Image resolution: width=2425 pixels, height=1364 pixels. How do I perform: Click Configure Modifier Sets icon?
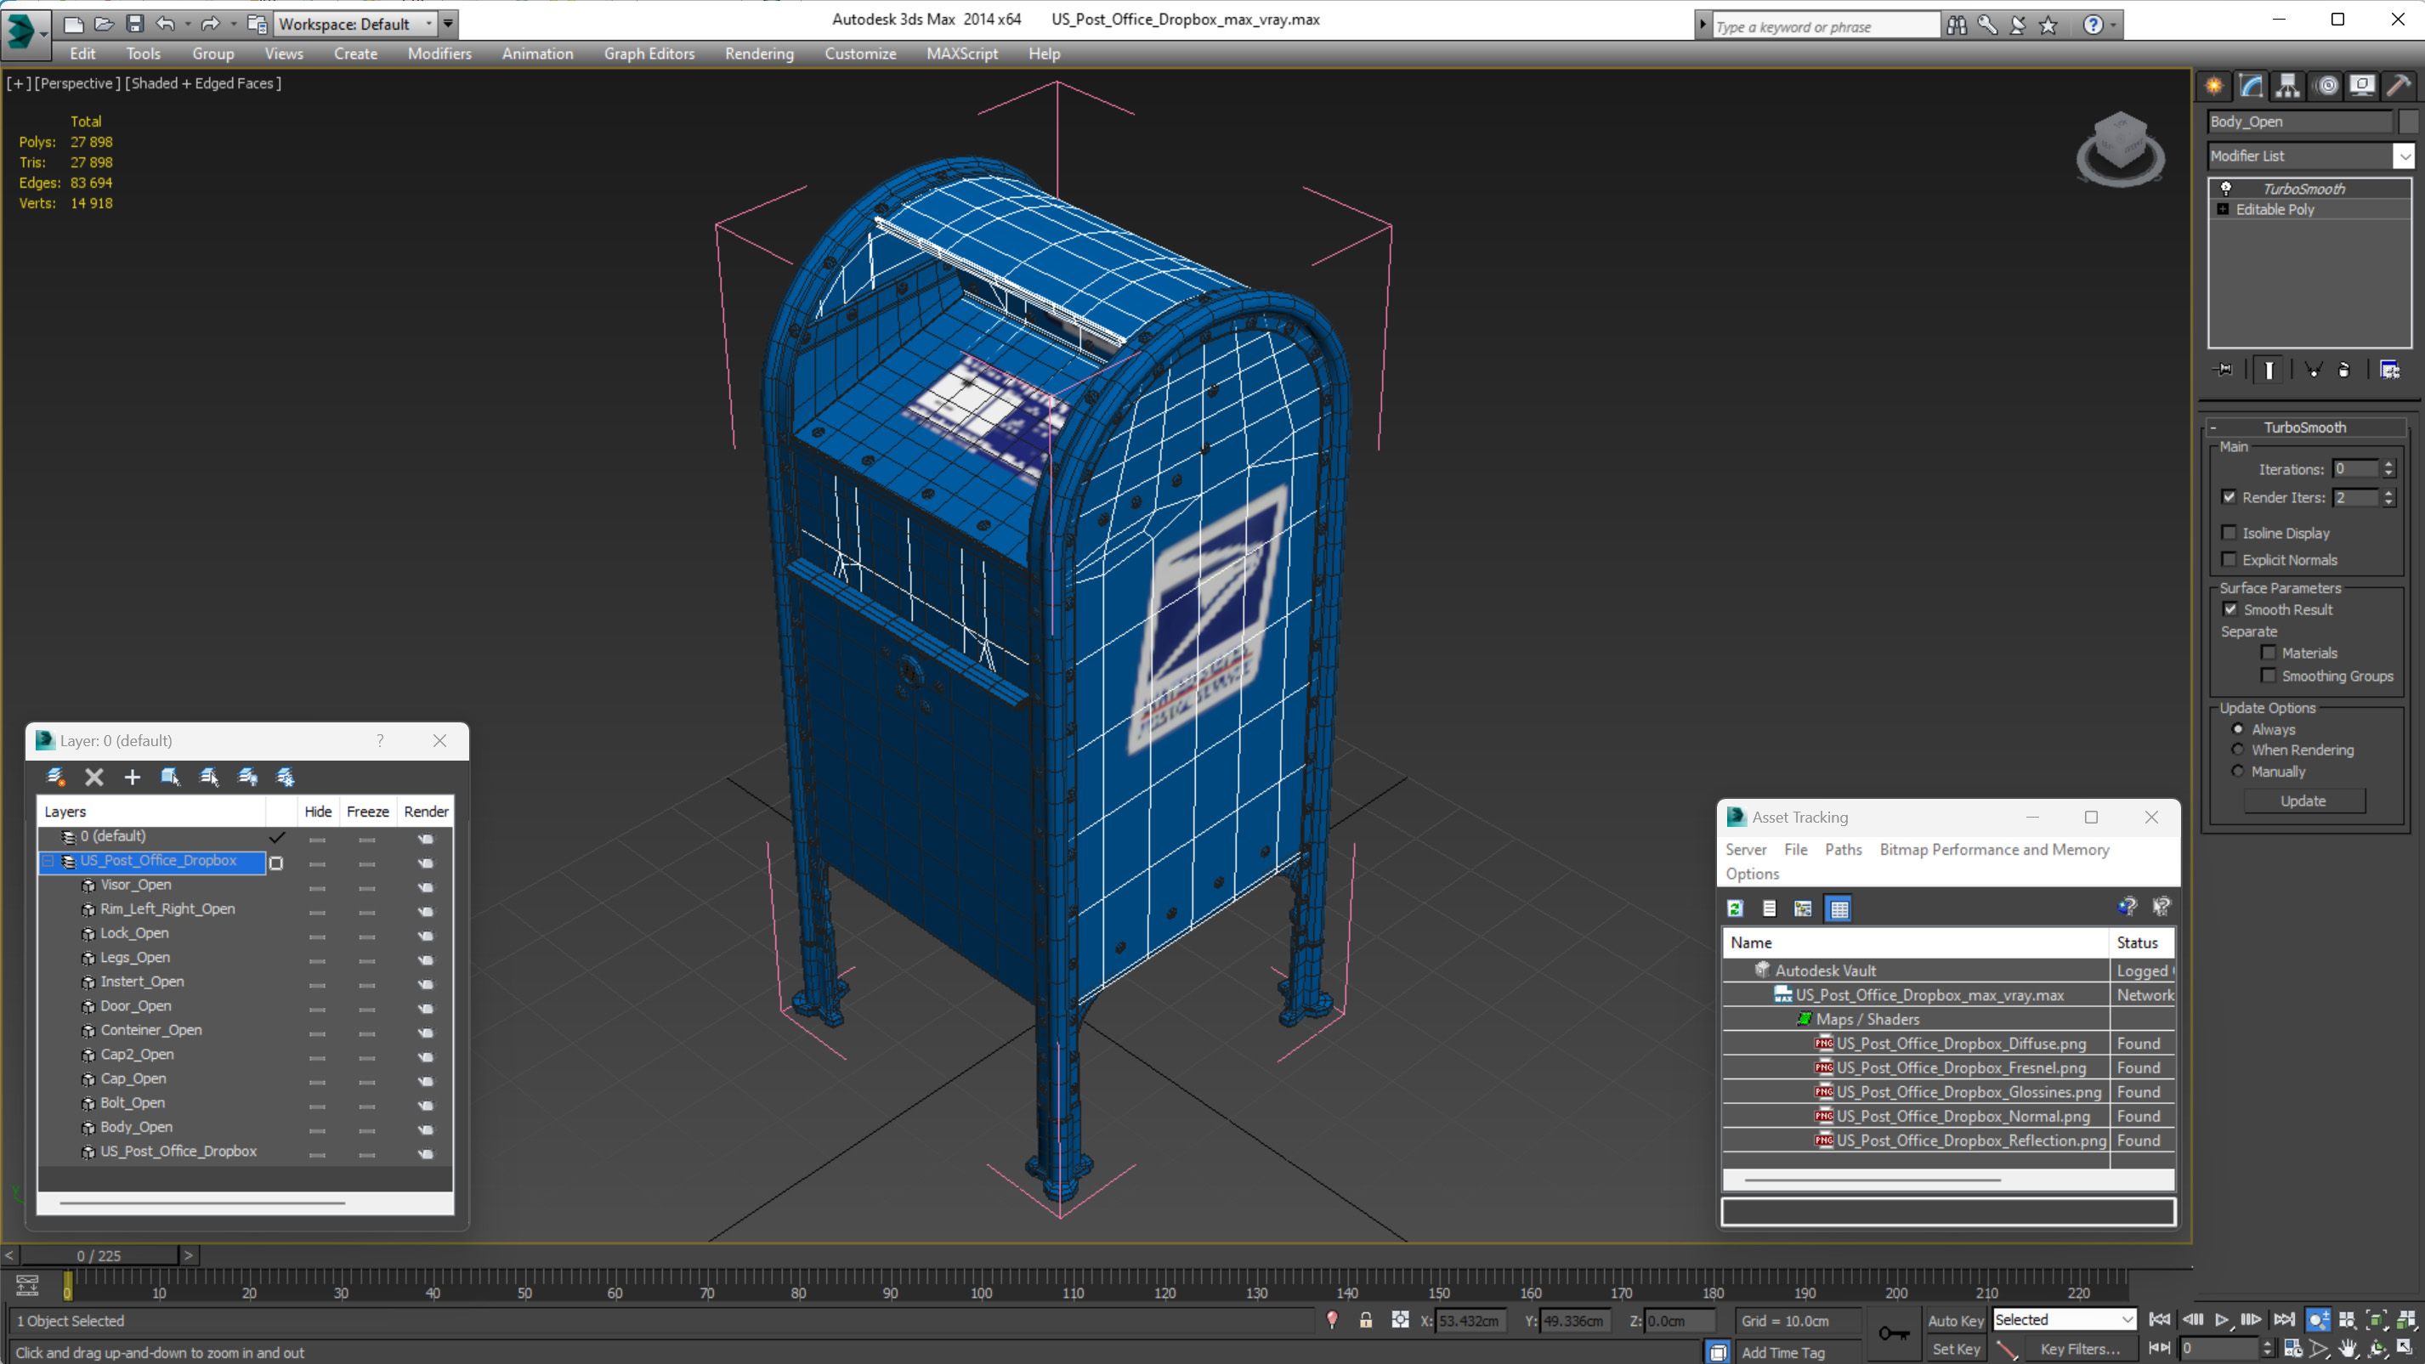click(2389, 369)
